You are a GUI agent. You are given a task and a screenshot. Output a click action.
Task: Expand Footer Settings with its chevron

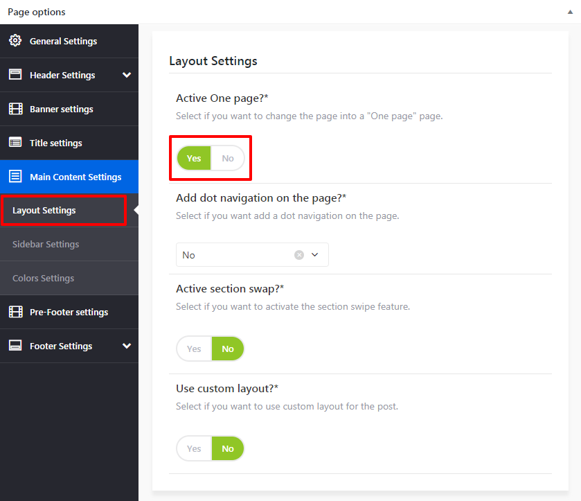(x=126, y=346)
